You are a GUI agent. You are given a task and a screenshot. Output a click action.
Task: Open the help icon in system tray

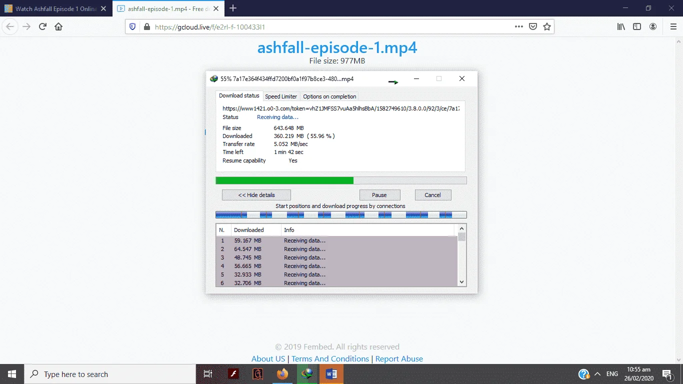coord(583,374)
